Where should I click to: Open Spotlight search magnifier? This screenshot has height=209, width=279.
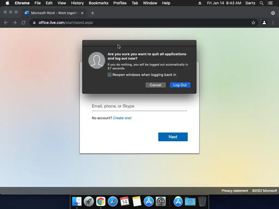point(261,3)
